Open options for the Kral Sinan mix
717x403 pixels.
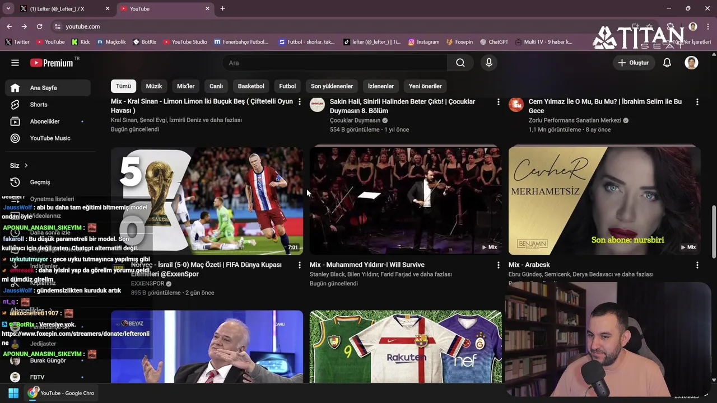pos(300,102)
